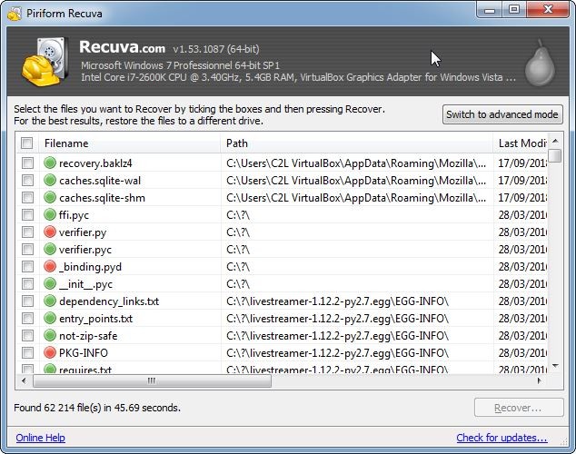This screenshot has height=454, width=576.
Task: Click the Recuva title bar app icon
Action: click(15, 14)
